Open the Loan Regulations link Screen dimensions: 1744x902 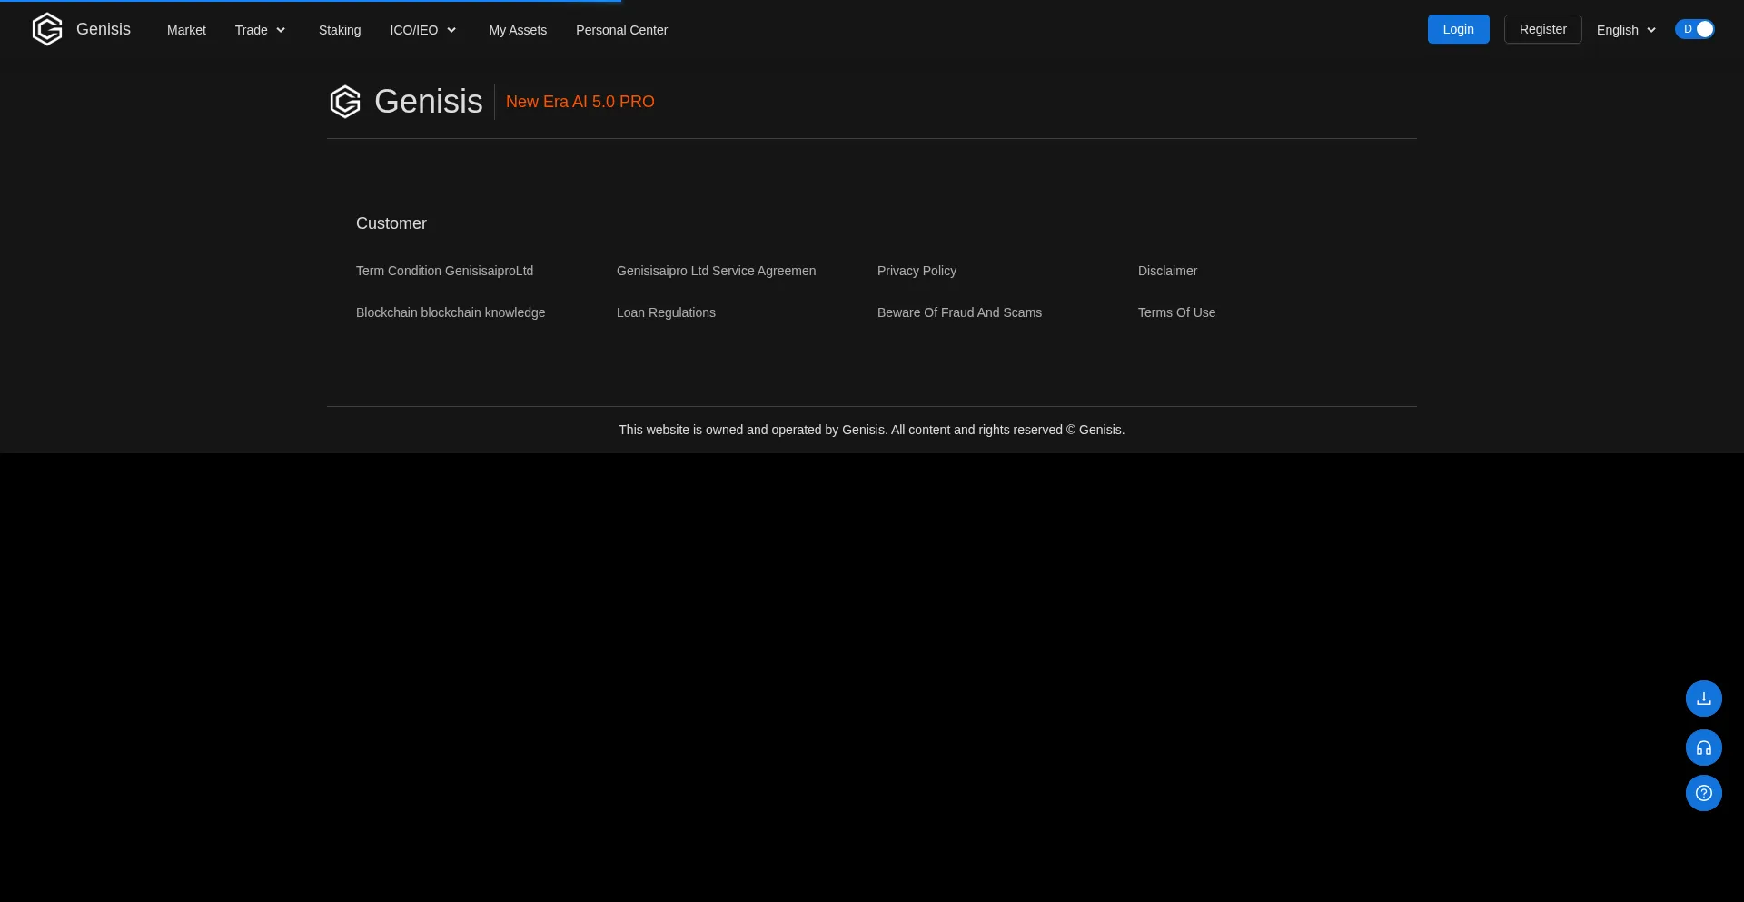click(666, 312)
